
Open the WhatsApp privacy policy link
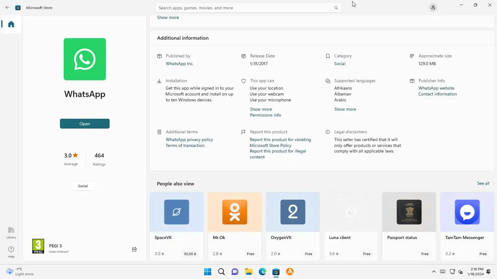[189, 139]
